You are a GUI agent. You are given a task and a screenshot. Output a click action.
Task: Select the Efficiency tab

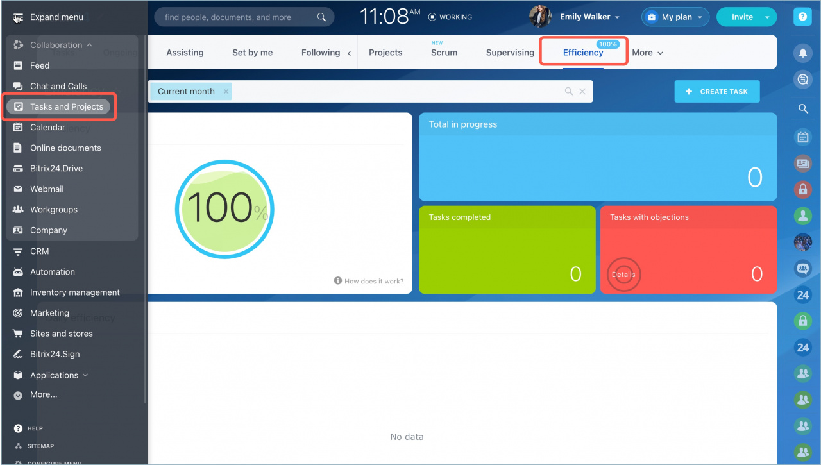(x=583, y=53)
